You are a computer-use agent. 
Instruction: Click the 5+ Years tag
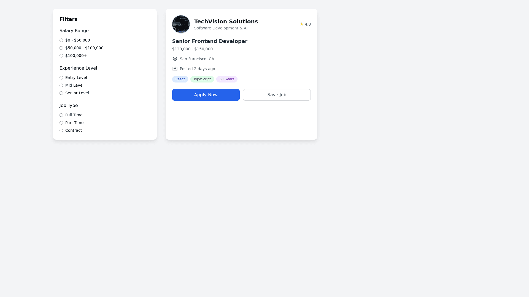pyautogui.click(x=227, y=79)
